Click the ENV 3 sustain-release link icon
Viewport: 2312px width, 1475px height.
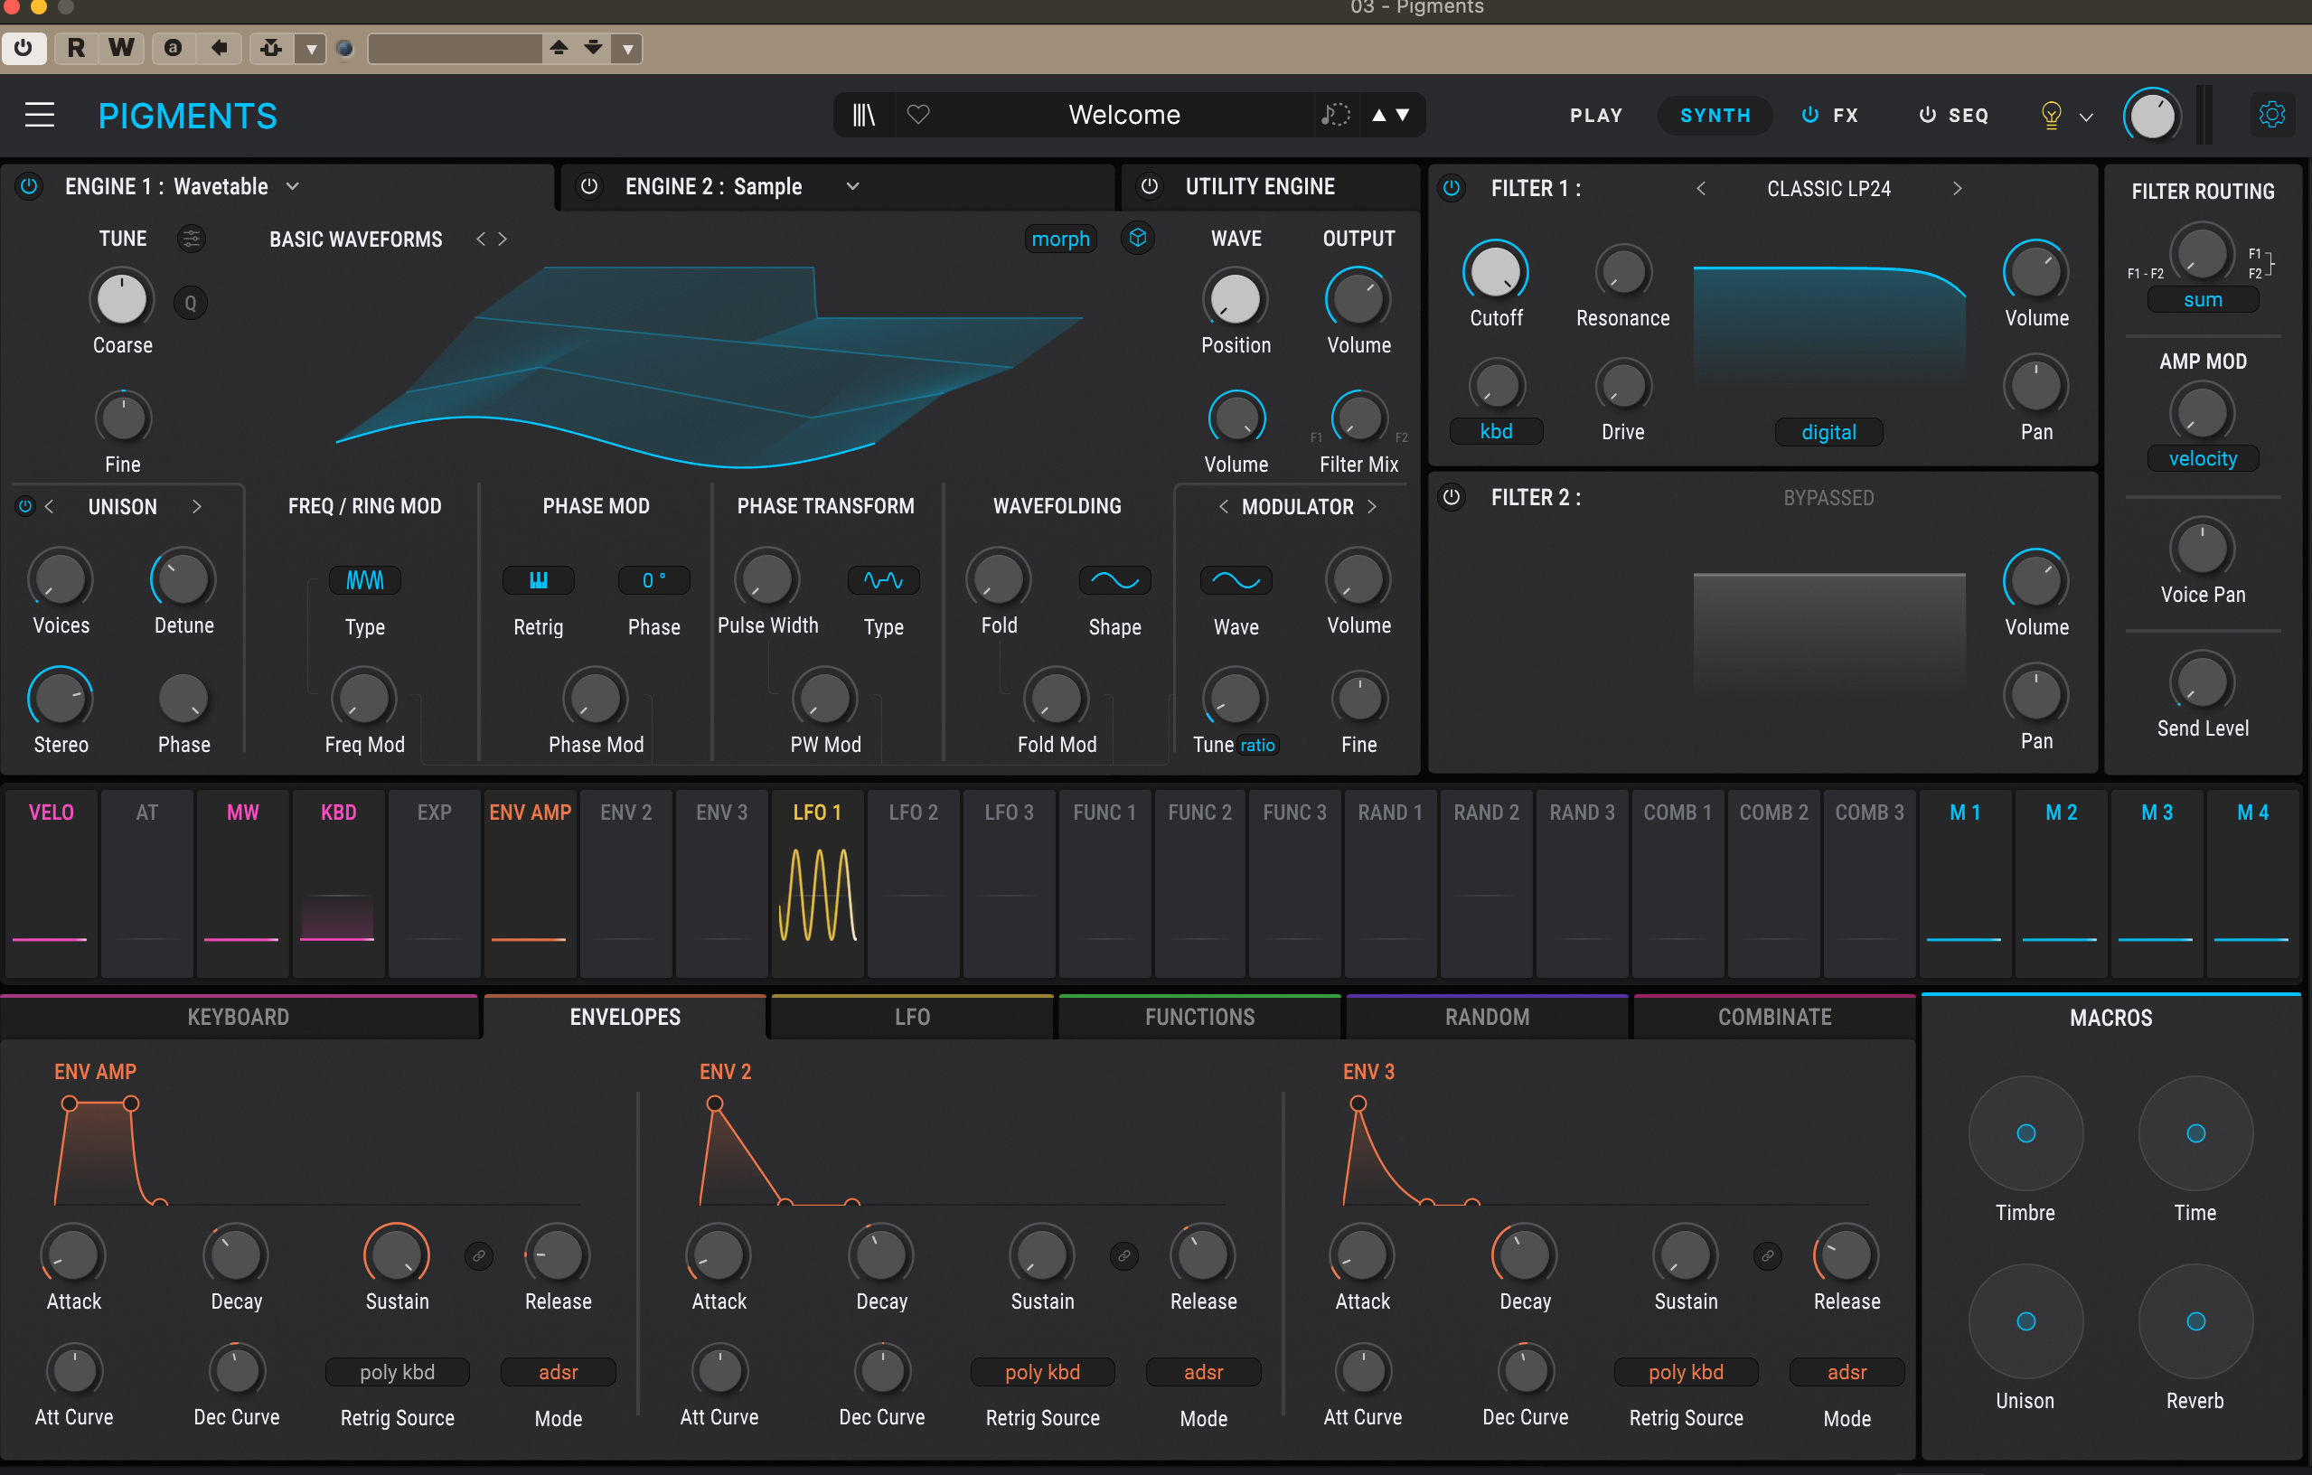pos(1768,1255)
